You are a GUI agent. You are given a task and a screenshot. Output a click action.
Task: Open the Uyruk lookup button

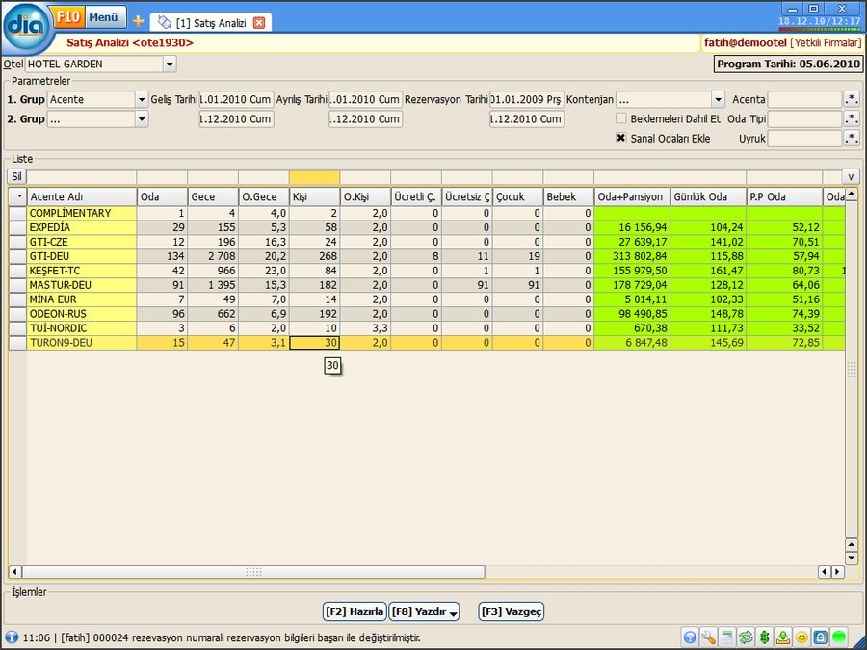852,138
